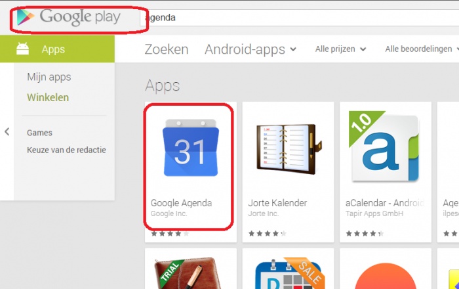Viewport: 459px width, 289px height.
Task: Open the Alle beoordelingen ratings filter
Action: [422, 49]
